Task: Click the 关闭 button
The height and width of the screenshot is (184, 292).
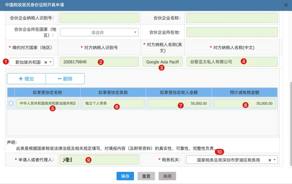Action: (167, 176)
